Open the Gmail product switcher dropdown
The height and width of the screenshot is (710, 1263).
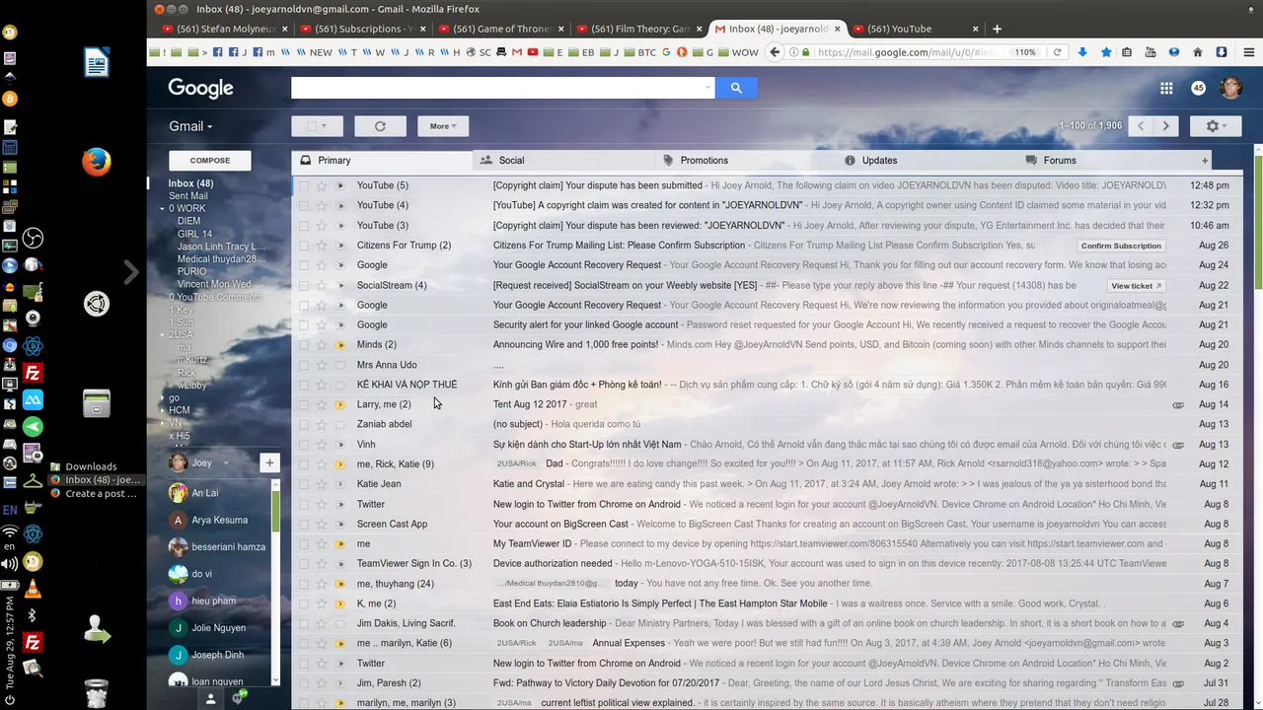pyautogui.click(x=190, y=126)
